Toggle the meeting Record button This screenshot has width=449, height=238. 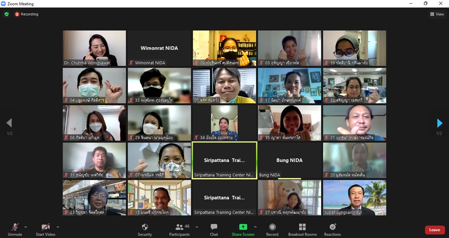pos(272,227)
